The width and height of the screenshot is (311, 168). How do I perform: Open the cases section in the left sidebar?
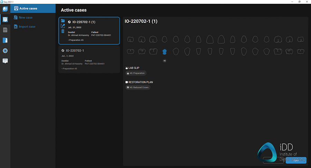coord(5,19)
